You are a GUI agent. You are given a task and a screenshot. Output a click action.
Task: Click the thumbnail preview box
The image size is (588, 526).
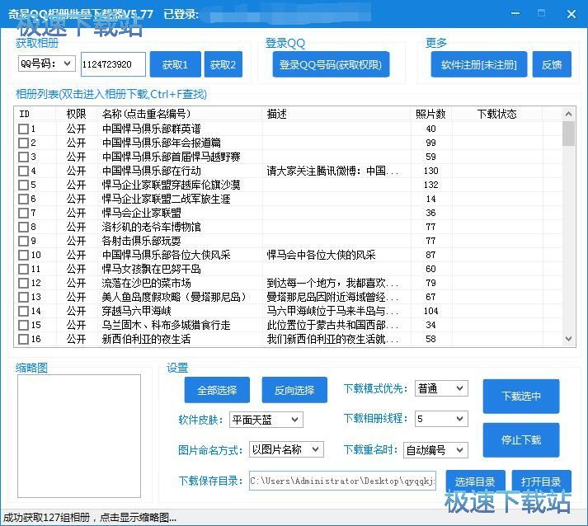79,436
